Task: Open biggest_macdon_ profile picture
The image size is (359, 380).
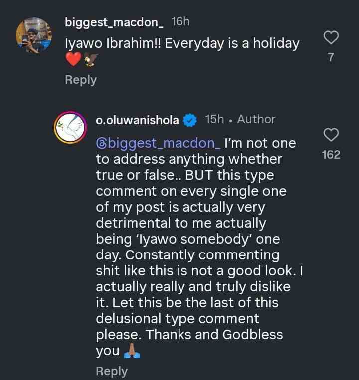Action: click(33, 35)
